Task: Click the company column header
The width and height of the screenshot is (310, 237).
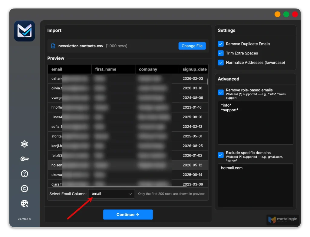Action: (157, 69)
